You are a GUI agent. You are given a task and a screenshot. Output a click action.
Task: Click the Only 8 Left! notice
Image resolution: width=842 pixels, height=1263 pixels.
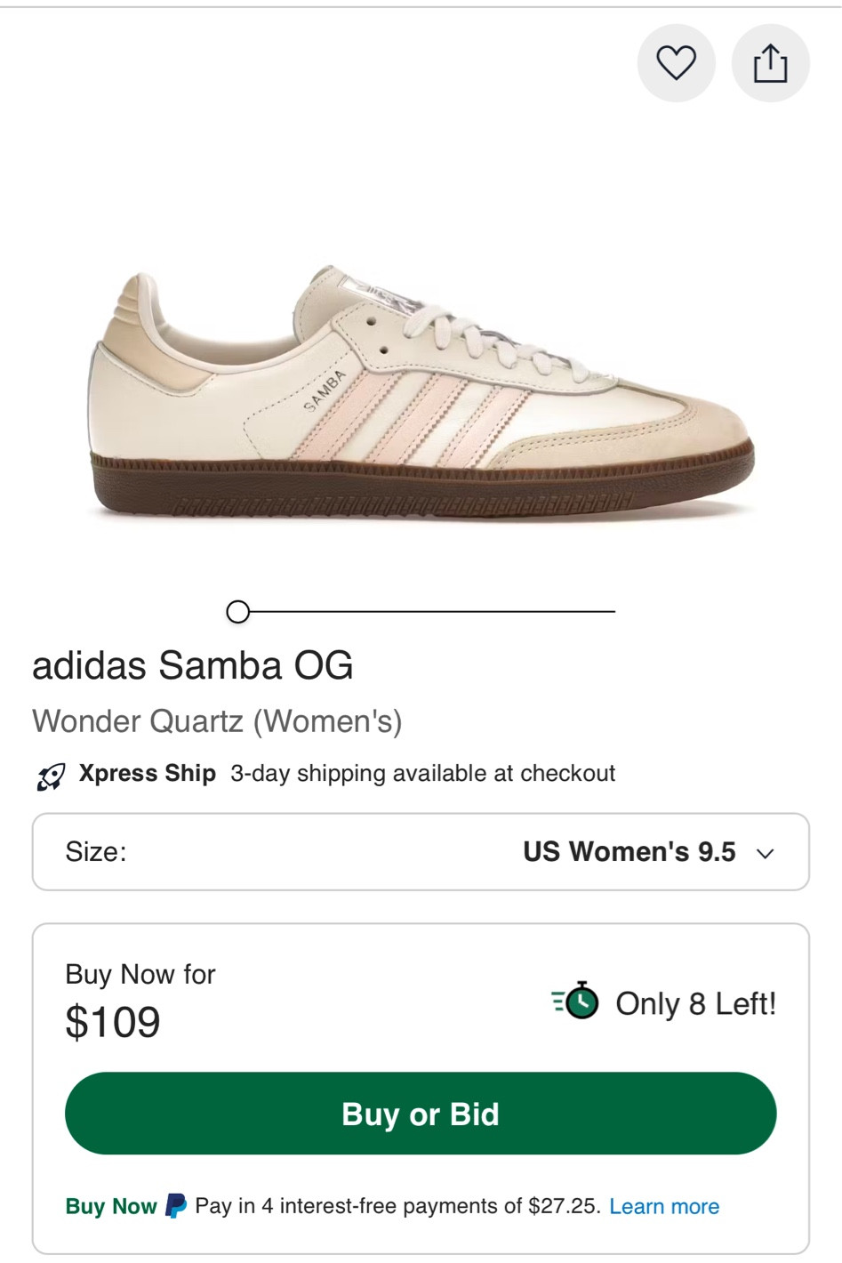click(695, 1003)
